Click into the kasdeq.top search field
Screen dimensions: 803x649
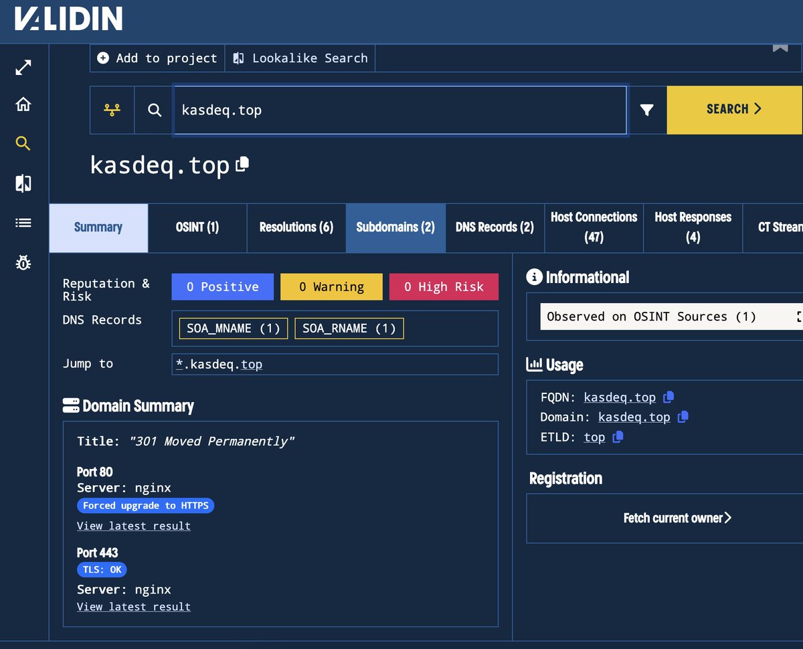click(x=400, y=110)
